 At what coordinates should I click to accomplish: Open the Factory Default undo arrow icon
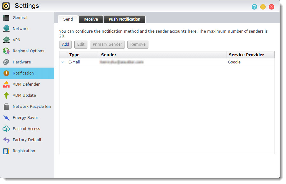pyautogui.click(x=6, y=140)
